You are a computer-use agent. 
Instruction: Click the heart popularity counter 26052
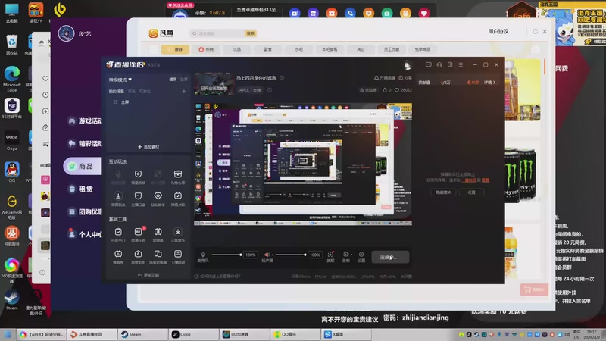[x=403, y=90]
